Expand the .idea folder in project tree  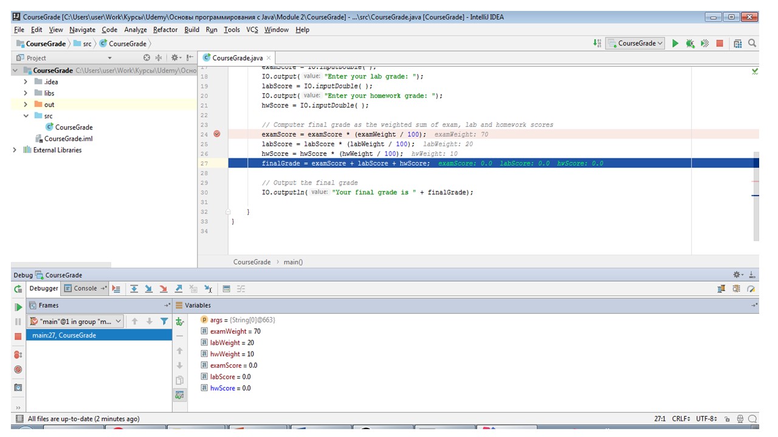pos(26,82)
